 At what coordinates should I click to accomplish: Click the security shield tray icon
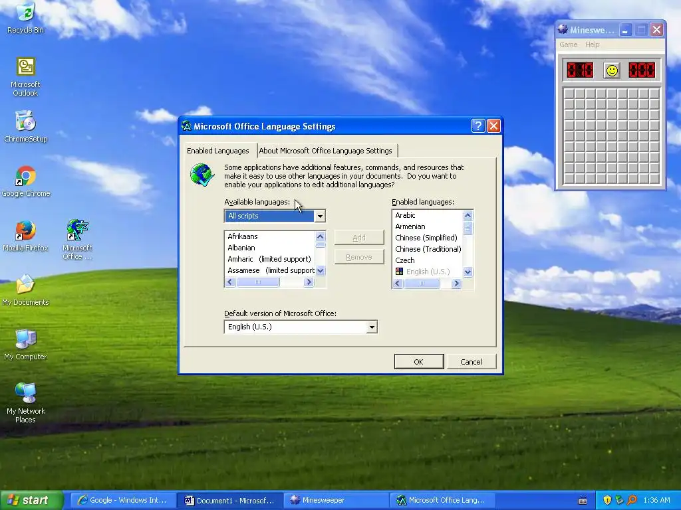607,500
